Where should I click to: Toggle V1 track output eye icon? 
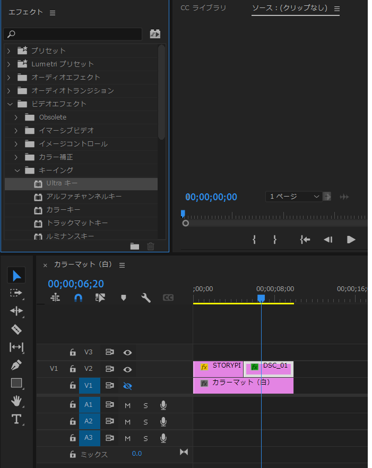click(127, 386)
